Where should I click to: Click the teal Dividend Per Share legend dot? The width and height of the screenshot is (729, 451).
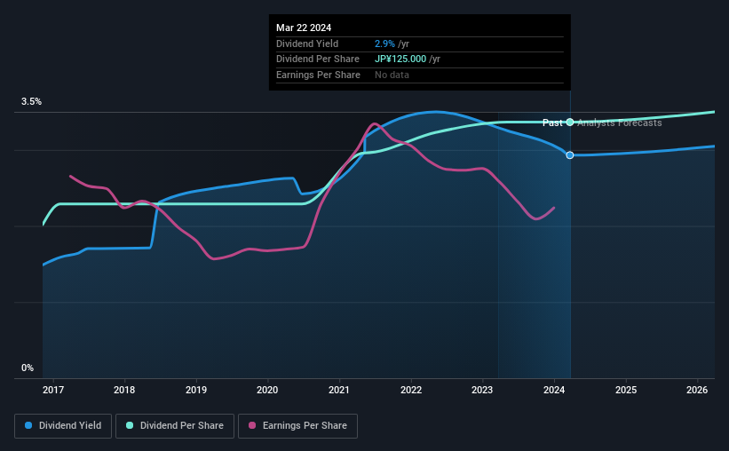click(130, 425)
